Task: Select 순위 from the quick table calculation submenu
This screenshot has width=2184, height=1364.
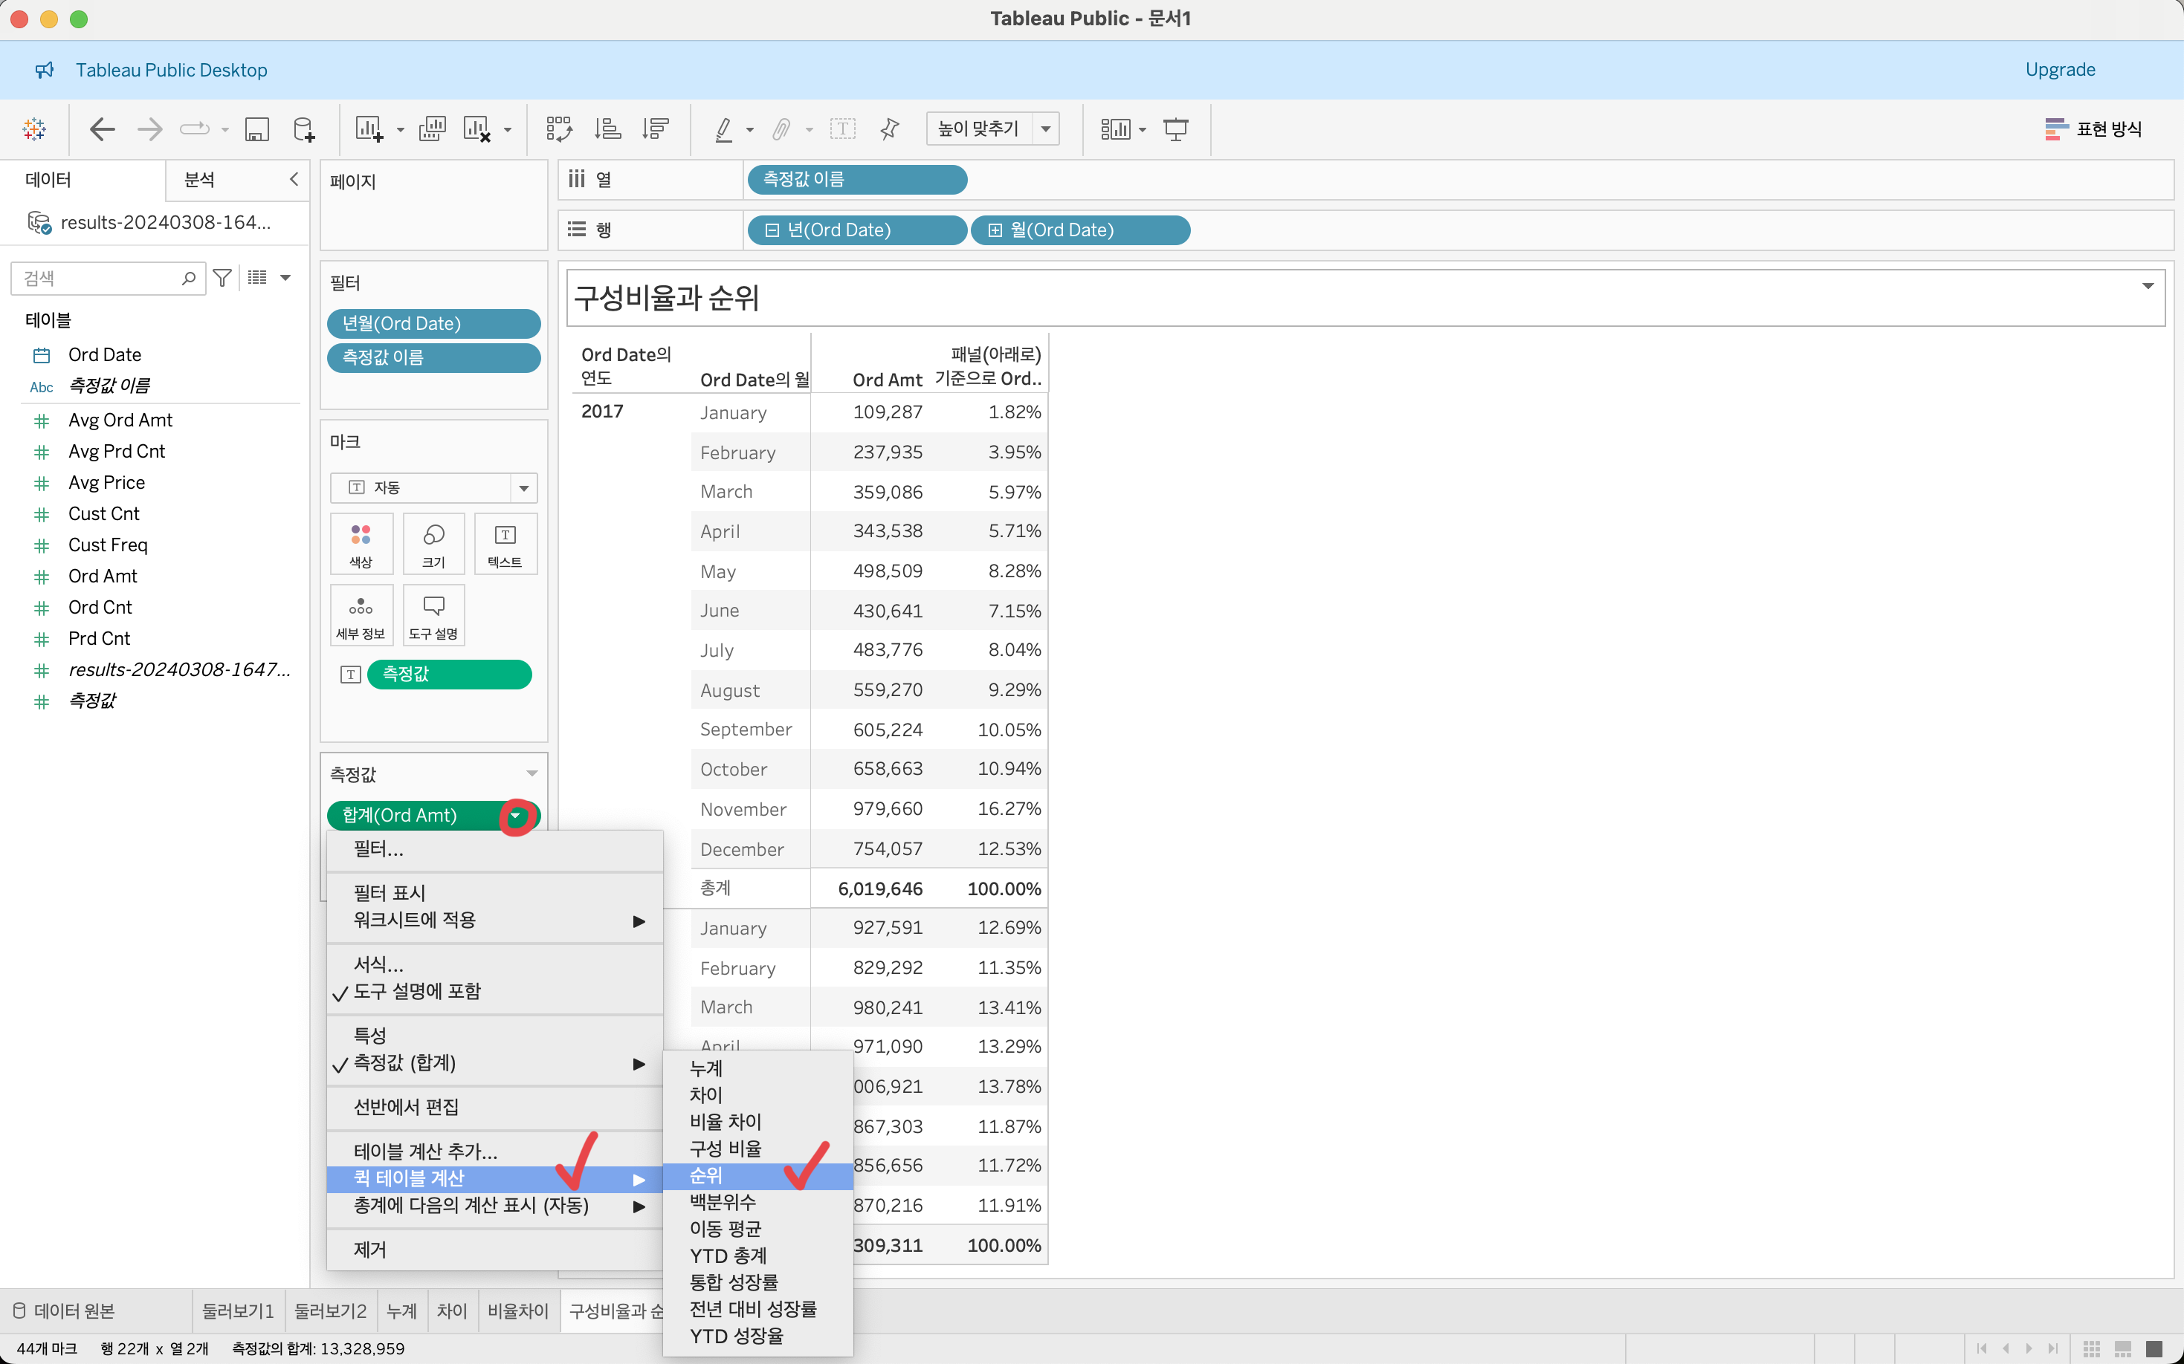Action: click(705, 1175)
